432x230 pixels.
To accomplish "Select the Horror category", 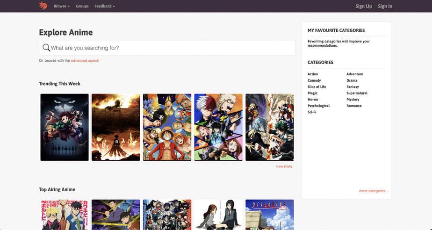I will point(313,100).
